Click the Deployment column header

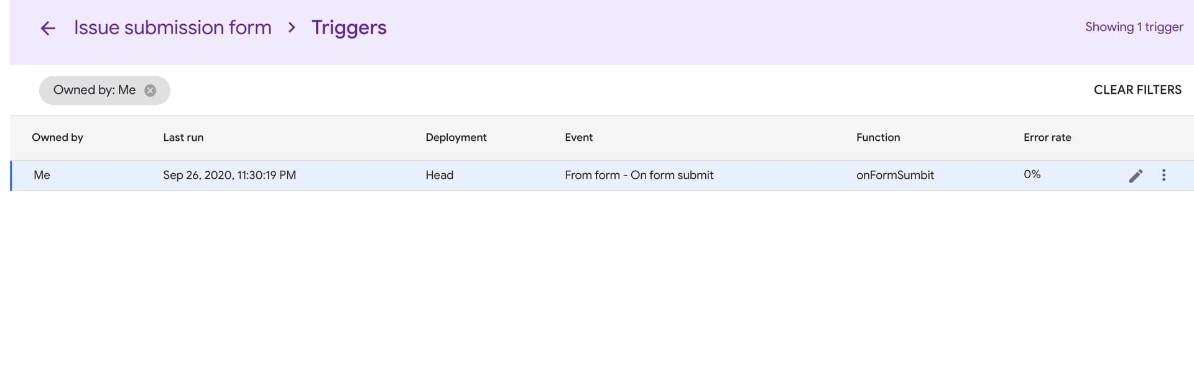(456, 138)
